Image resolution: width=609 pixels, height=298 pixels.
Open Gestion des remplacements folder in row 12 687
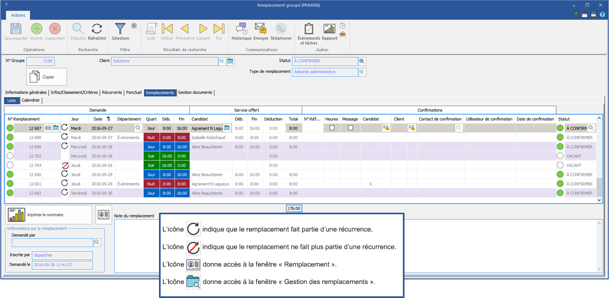pyautogui.click(x=56, y=127)
